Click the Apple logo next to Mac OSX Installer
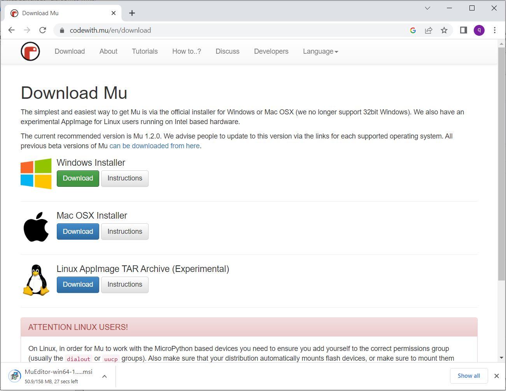This screenshot has height=391, width=506. (36, 227)
